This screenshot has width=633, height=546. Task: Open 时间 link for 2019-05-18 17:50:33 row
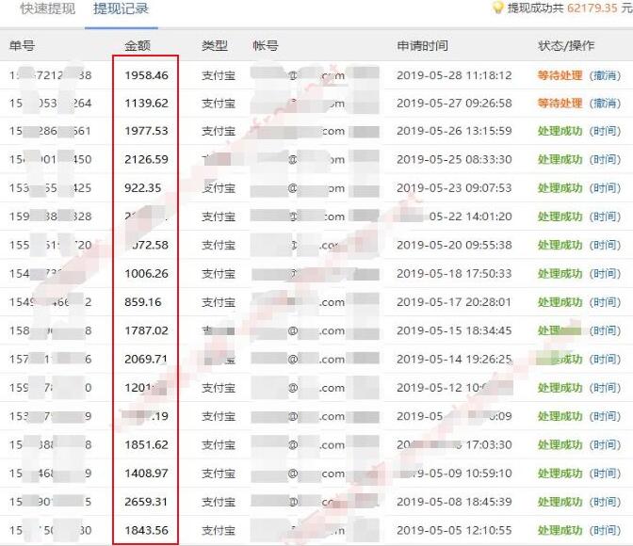point(605,274)
